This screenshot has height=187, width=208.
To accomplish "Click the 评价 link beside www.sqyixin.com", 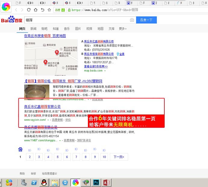I will (68, 120).
